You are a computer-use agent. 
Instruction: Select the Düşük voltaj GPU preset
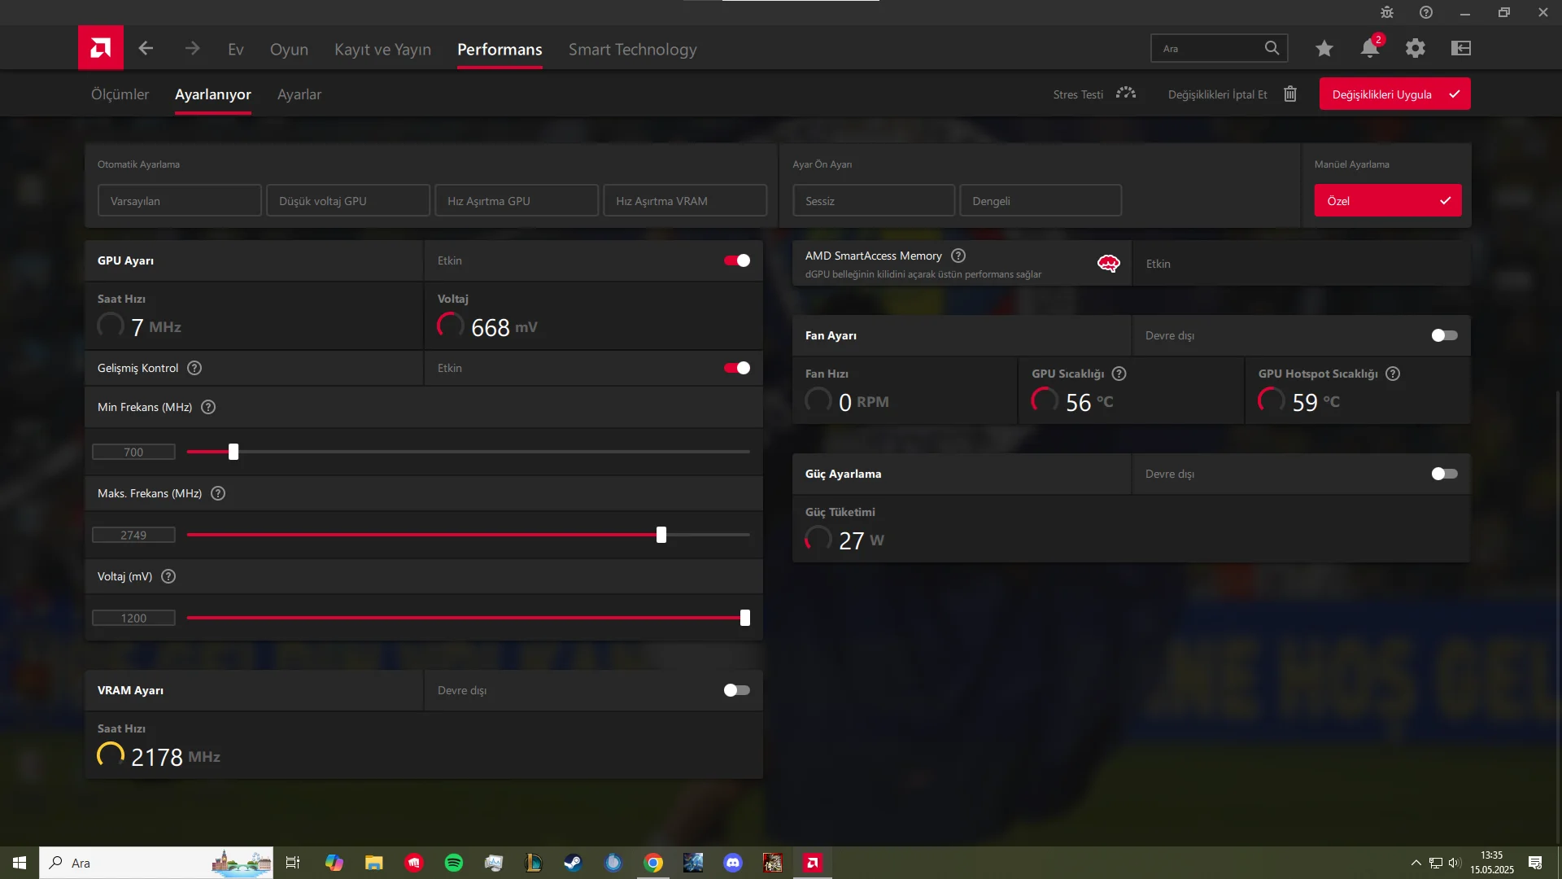(x=347, y=201)
